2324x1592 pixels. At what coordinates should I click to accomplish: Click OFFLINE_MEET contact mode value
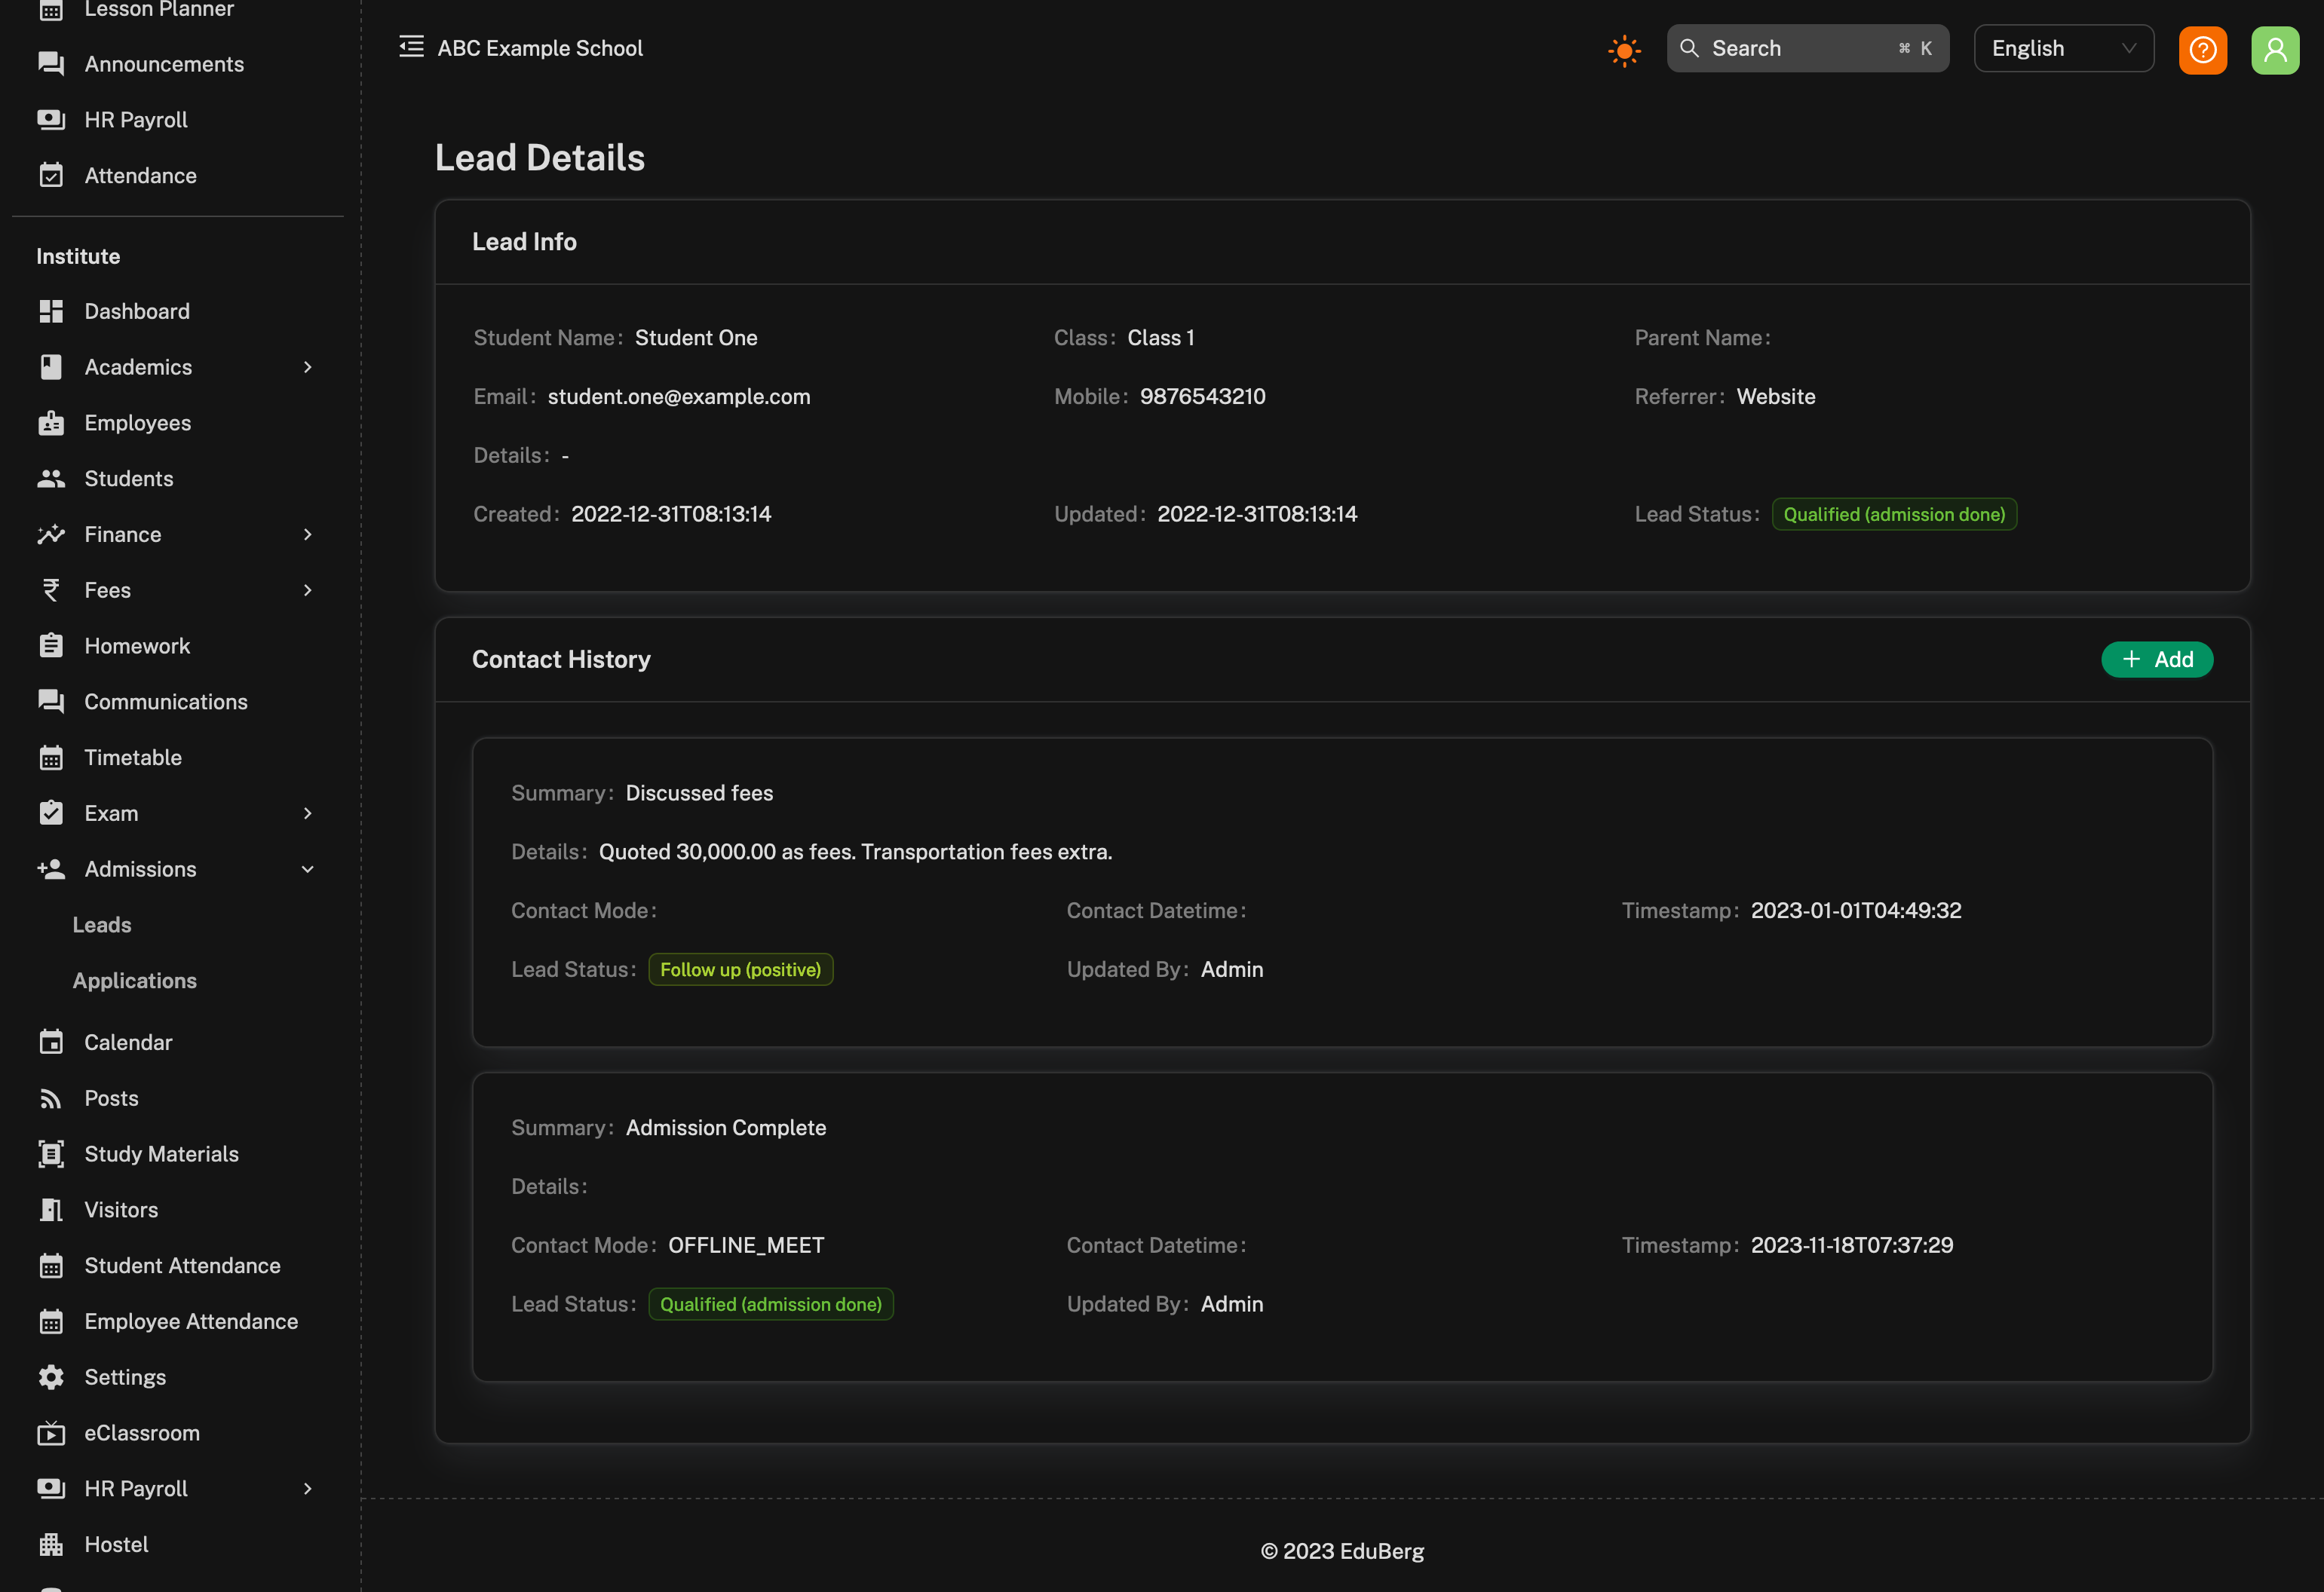coord(746,1245)
